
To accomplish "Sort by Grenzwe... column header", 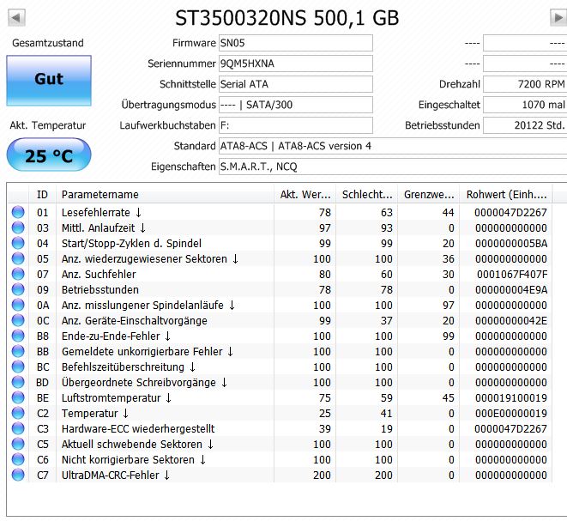I will pos(429,195).
